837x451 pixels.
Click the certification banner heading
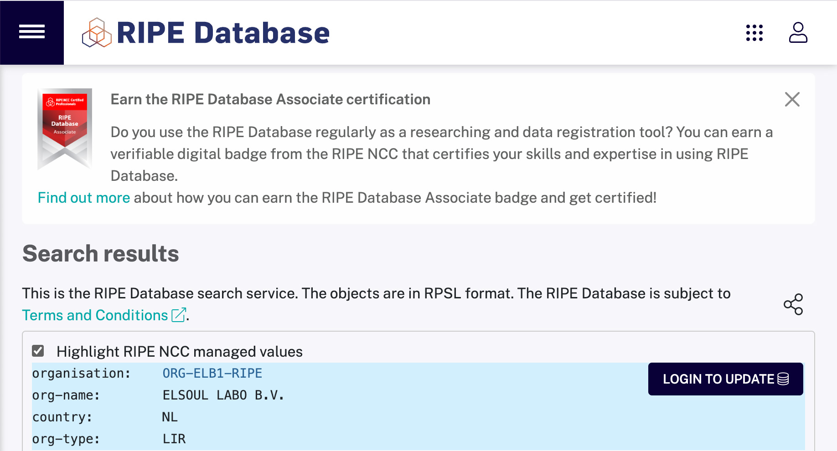[270, 99]
